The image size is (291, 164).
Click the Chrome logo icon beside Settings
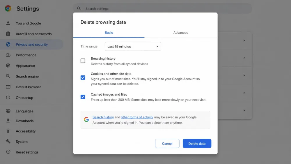[x=8, y=8]
